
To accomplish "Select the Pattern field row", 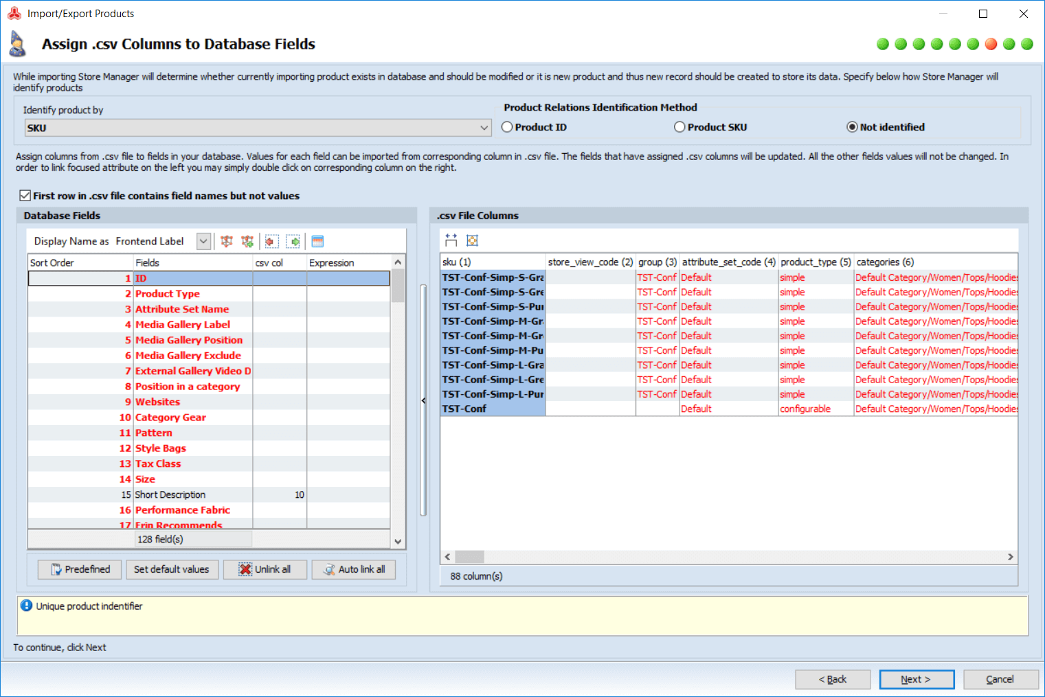I will [x=209, y=433].
